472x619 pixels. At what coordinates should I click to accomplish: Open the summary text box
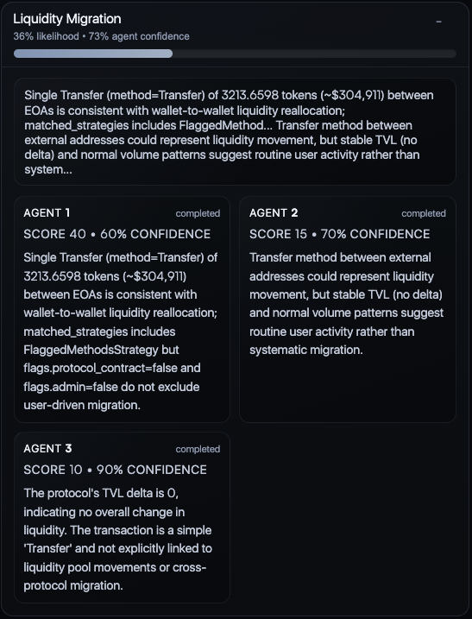click(x=235, y=132)
